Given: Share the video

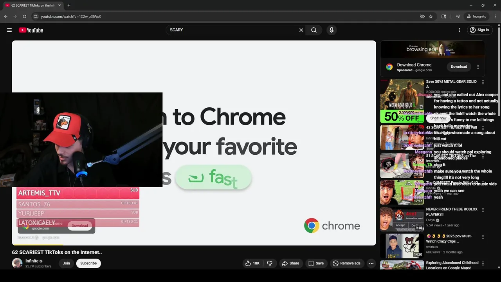Looking at the screenshot, I should click(x=290, y=263).
